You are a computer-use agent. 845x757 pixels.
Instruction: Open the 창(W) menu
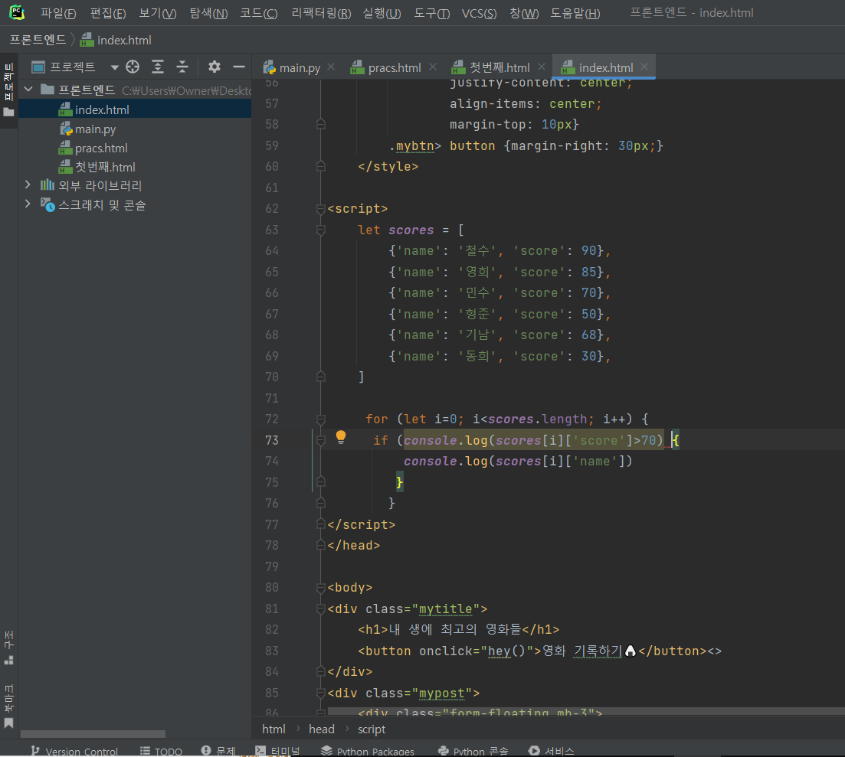tap(524, 13)
